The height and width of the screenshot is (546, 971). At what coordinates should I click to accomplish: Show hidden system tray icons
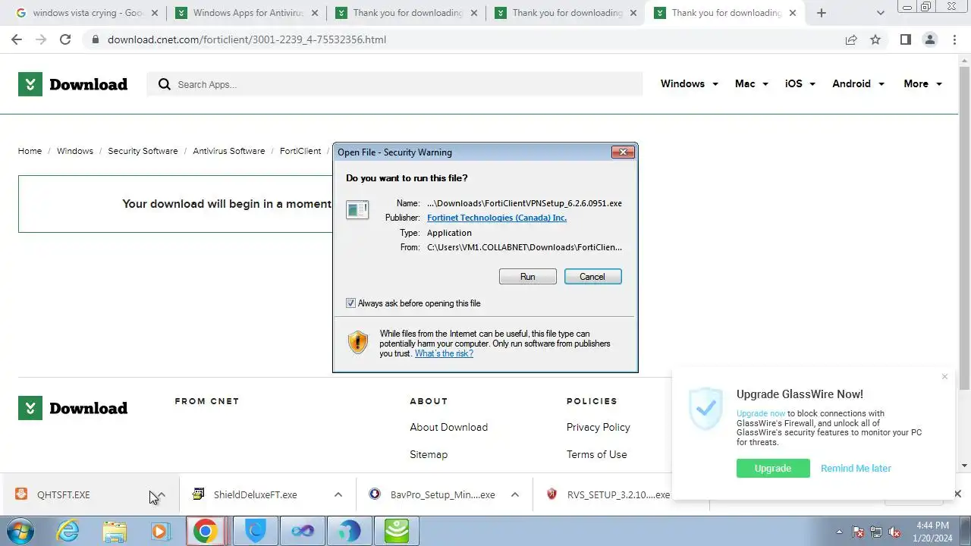point(839,532)
